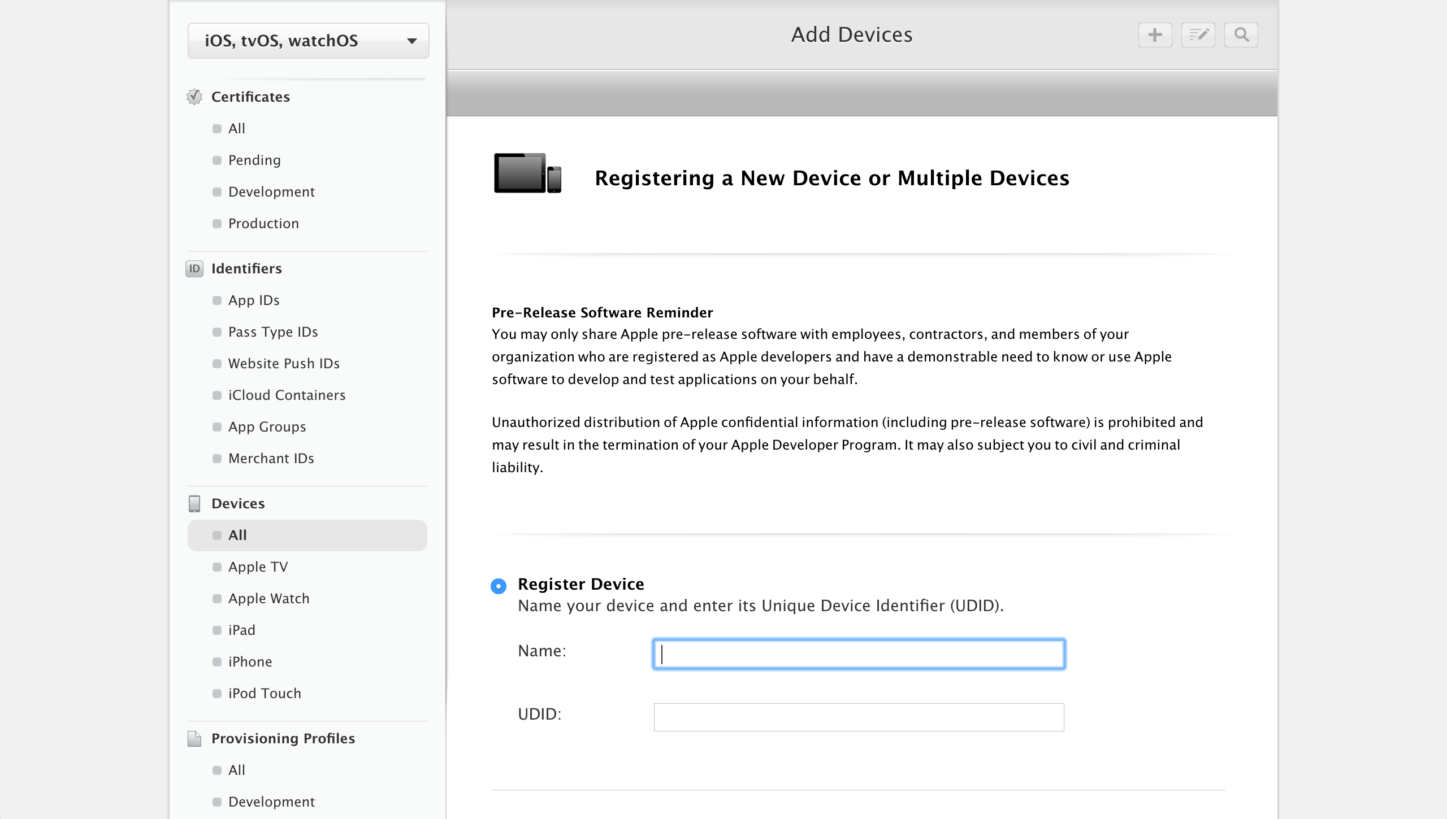Open the search magnifier icon
This screenshot has height=819, width=1447.
click(x=1241, y=35)
